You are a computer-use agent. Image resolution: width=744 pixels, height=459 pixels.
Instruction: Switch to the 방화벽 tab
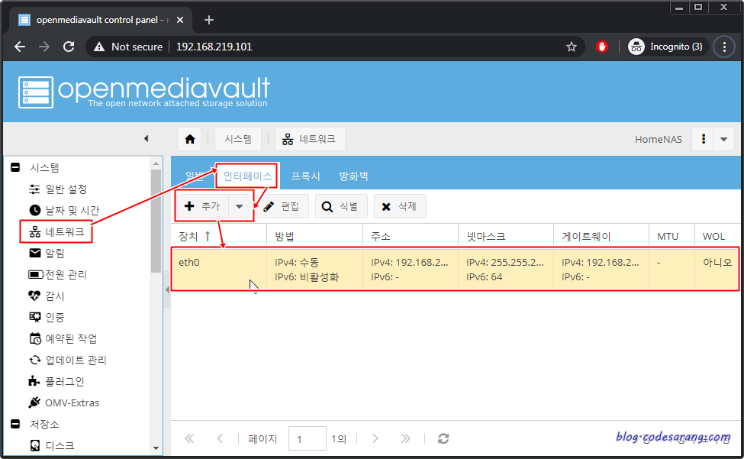353,176
